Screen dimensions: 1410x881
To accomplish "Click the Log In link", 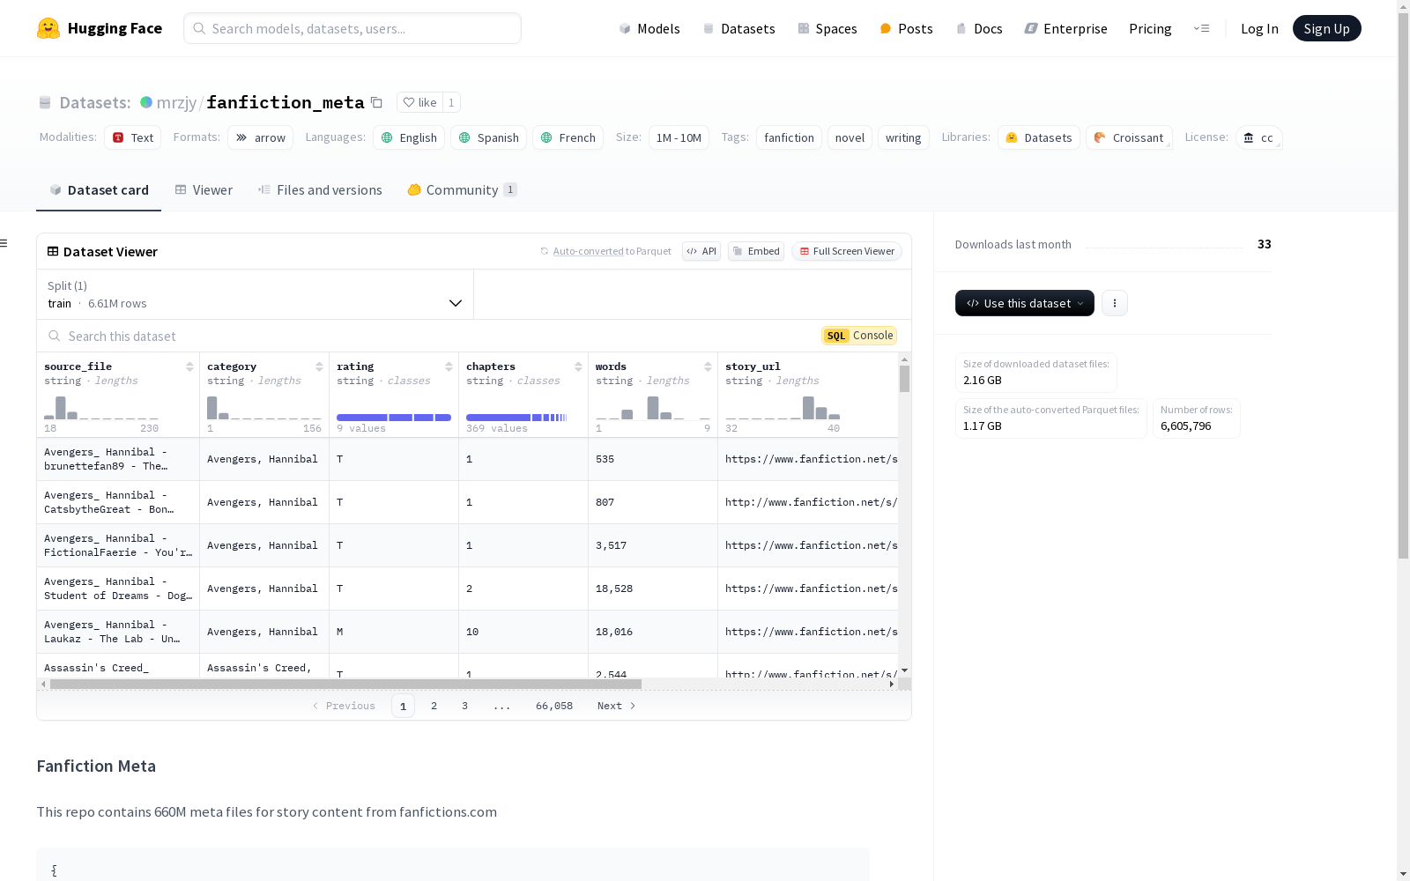I will tap(1259, 28).
